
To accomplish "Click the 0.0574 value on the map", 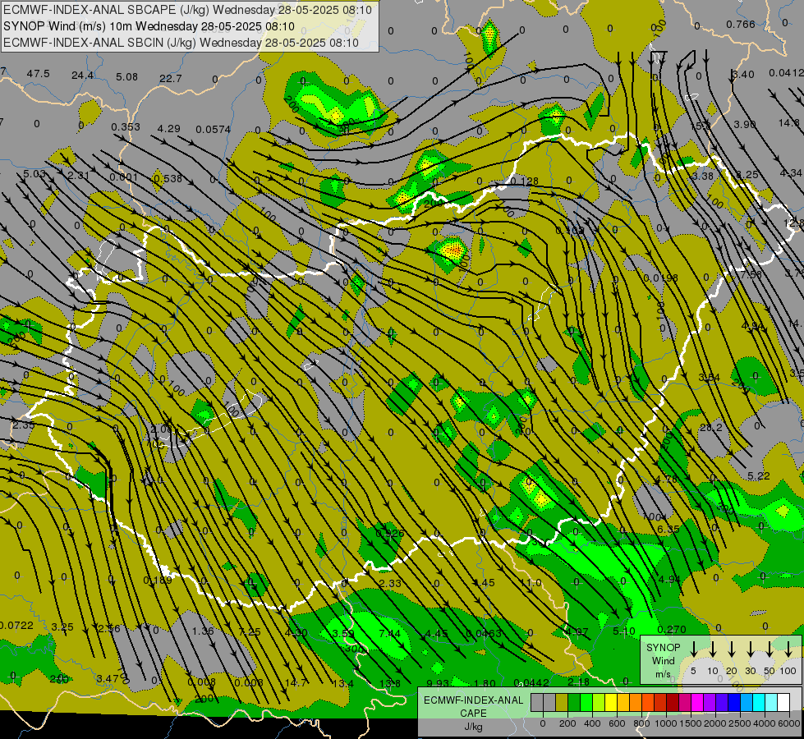I will click(214, 130).
